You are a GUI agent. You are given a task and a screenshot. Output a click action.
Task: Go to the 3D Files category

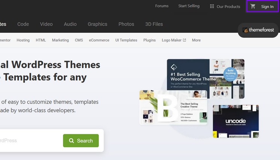click(154, 24)
